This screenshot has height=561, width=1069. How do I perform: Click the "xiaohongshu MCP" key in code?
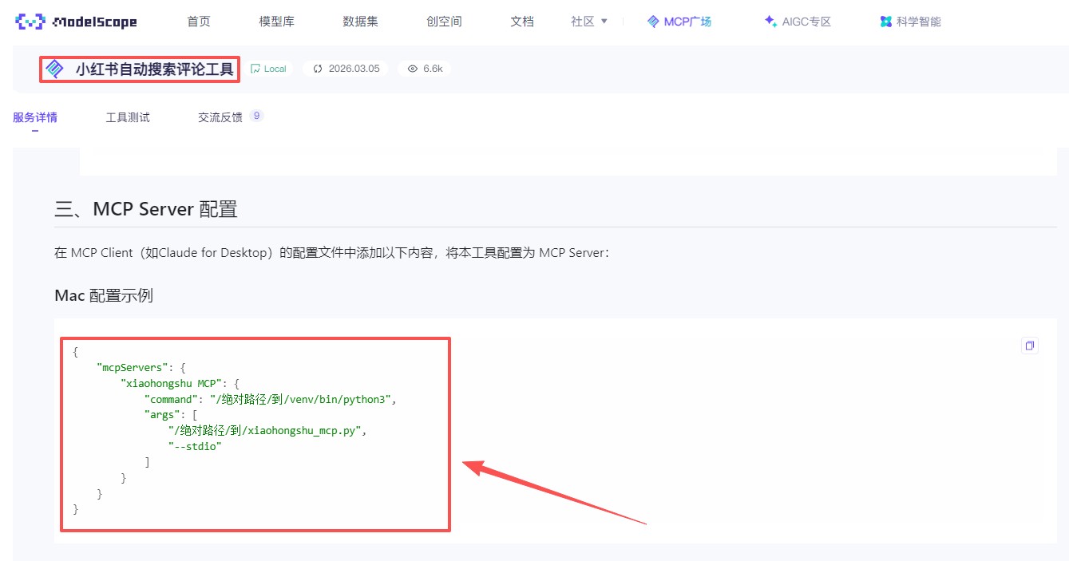click(171, 383)
